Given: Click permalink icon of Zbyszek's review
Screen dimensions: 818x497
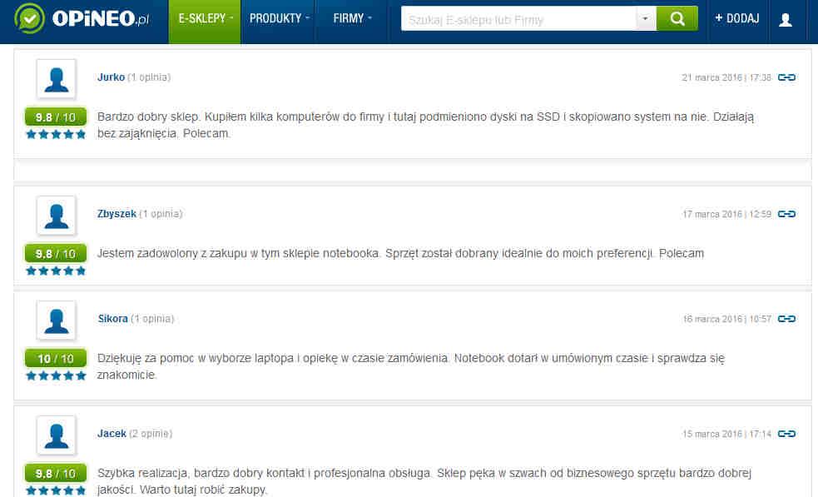Looking at the screenshot, I should [x=786, y=214].
